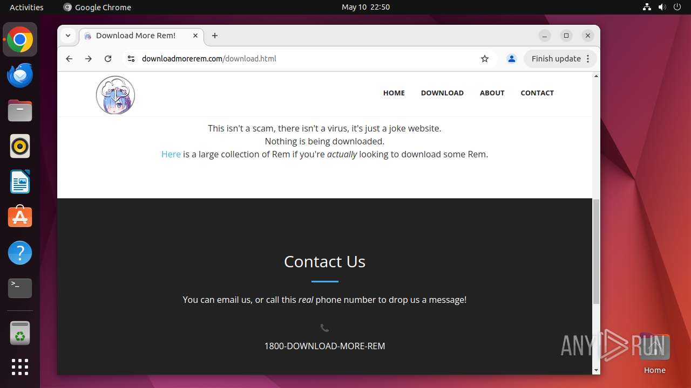
Task: Open Thunderbird Mail from the dock
Action: (x=20, y=75)
